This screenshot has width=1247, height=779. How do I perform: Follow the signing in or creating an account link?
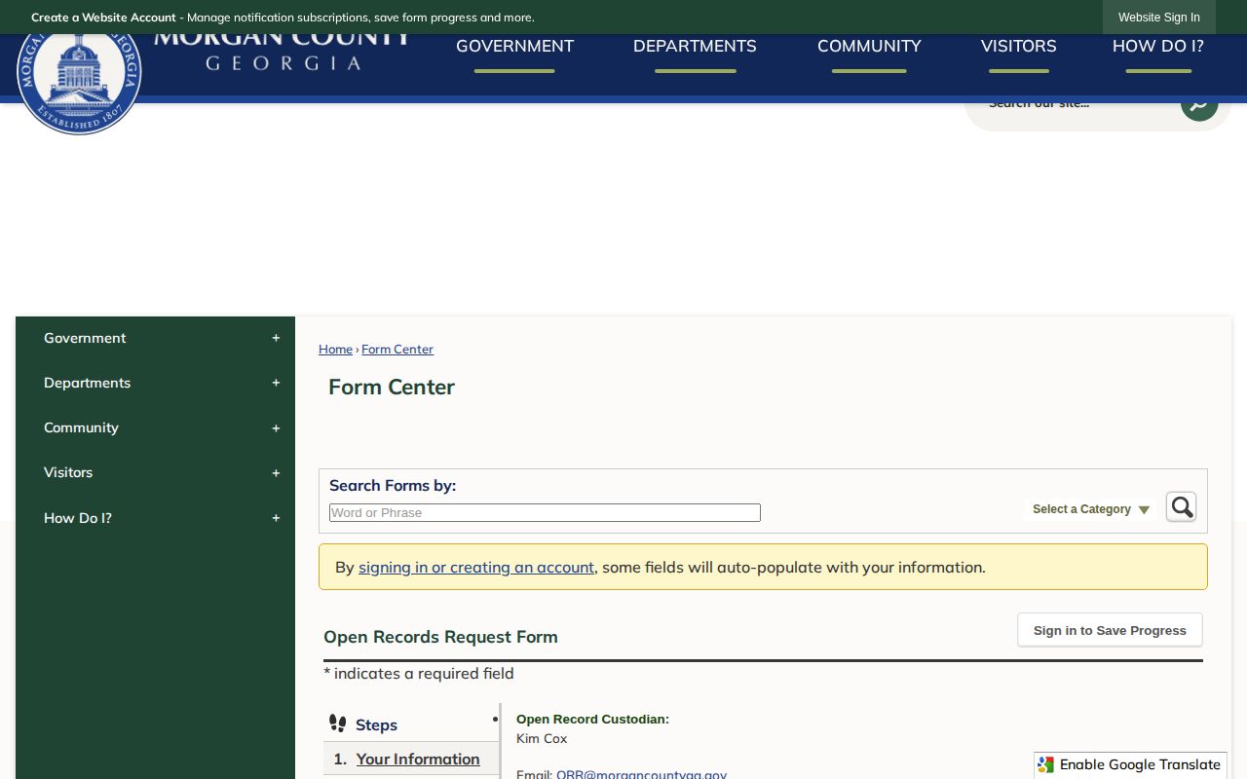(x=476, y=567)
